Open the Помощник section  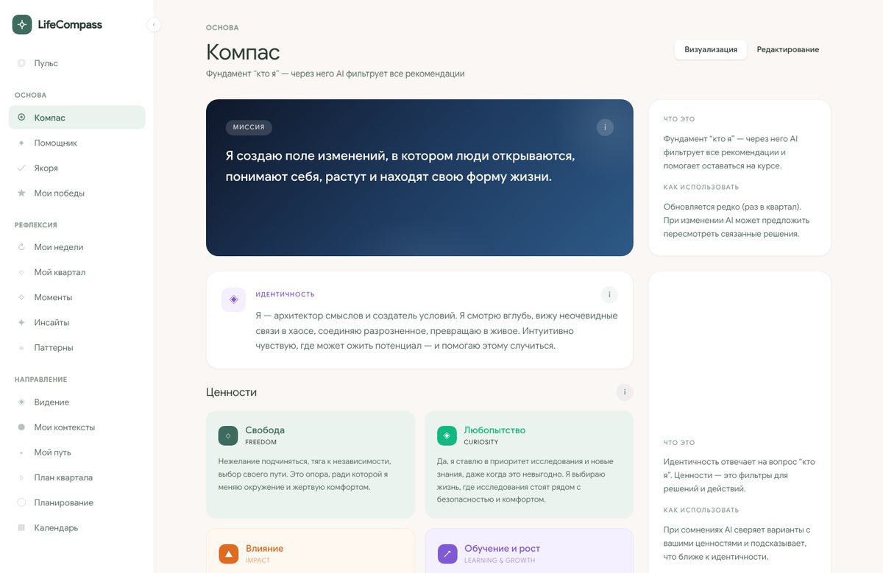tap(77, 143)
